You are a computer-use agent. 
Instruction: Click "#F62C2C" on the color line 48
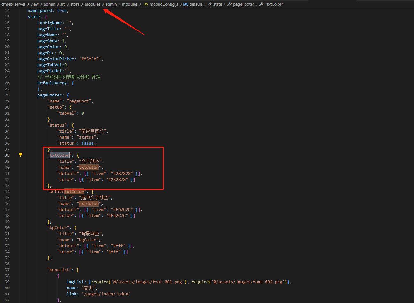tap(117, 215)
